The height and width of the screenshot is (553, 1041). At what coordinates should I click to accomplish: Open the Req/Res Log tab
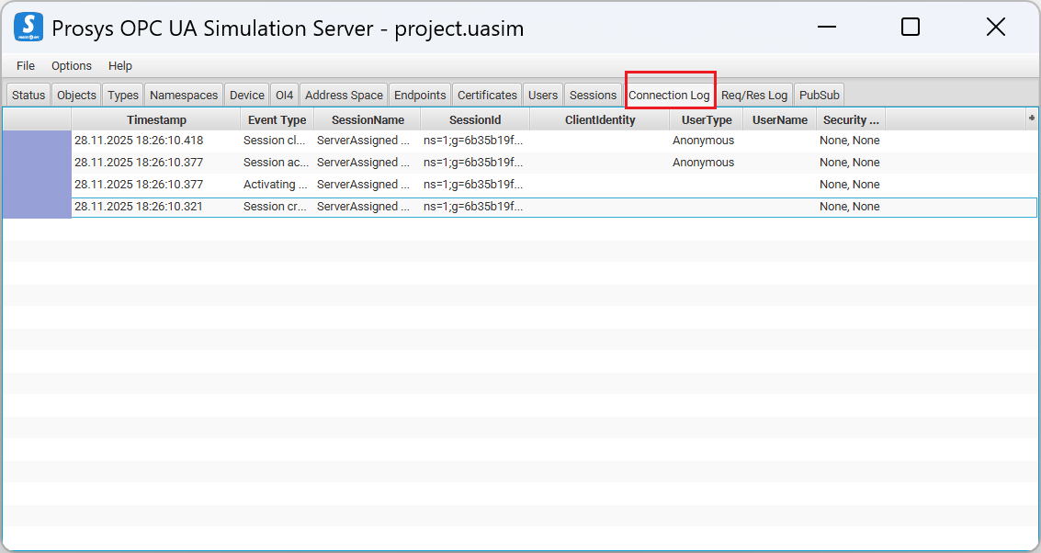(754, 95)
